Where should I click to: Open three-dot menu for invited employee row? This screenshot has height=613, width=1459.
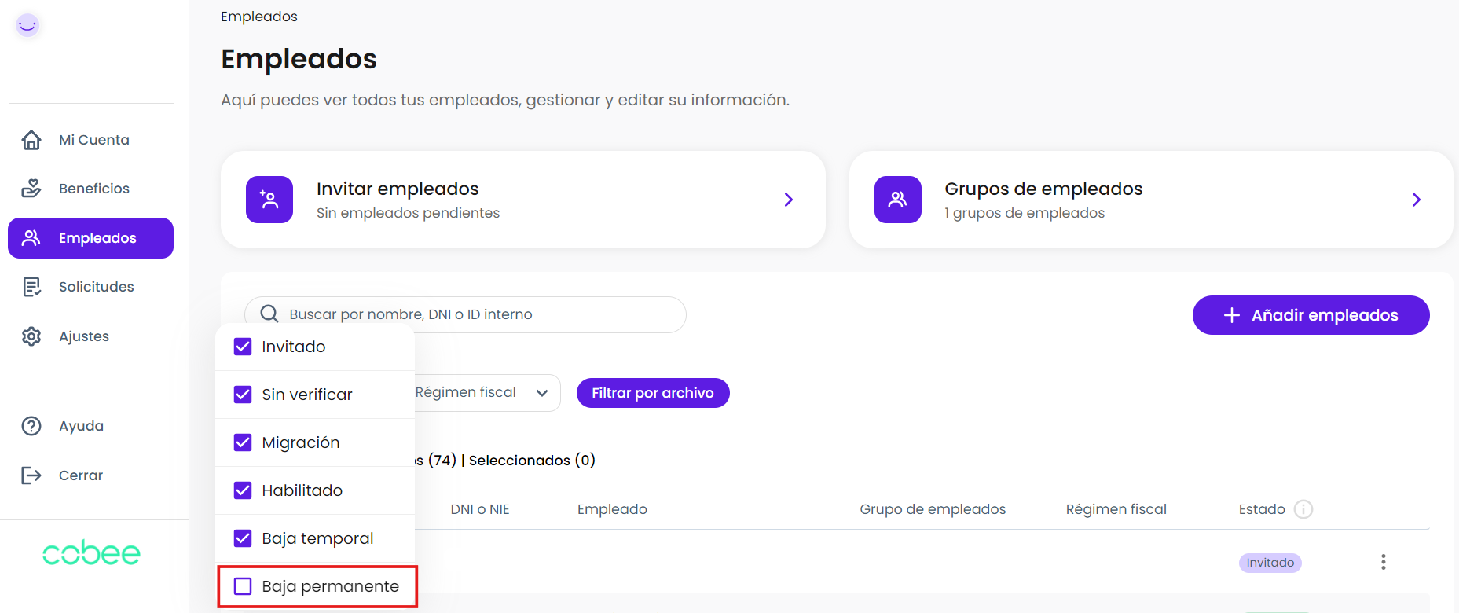coord(1383,562)
